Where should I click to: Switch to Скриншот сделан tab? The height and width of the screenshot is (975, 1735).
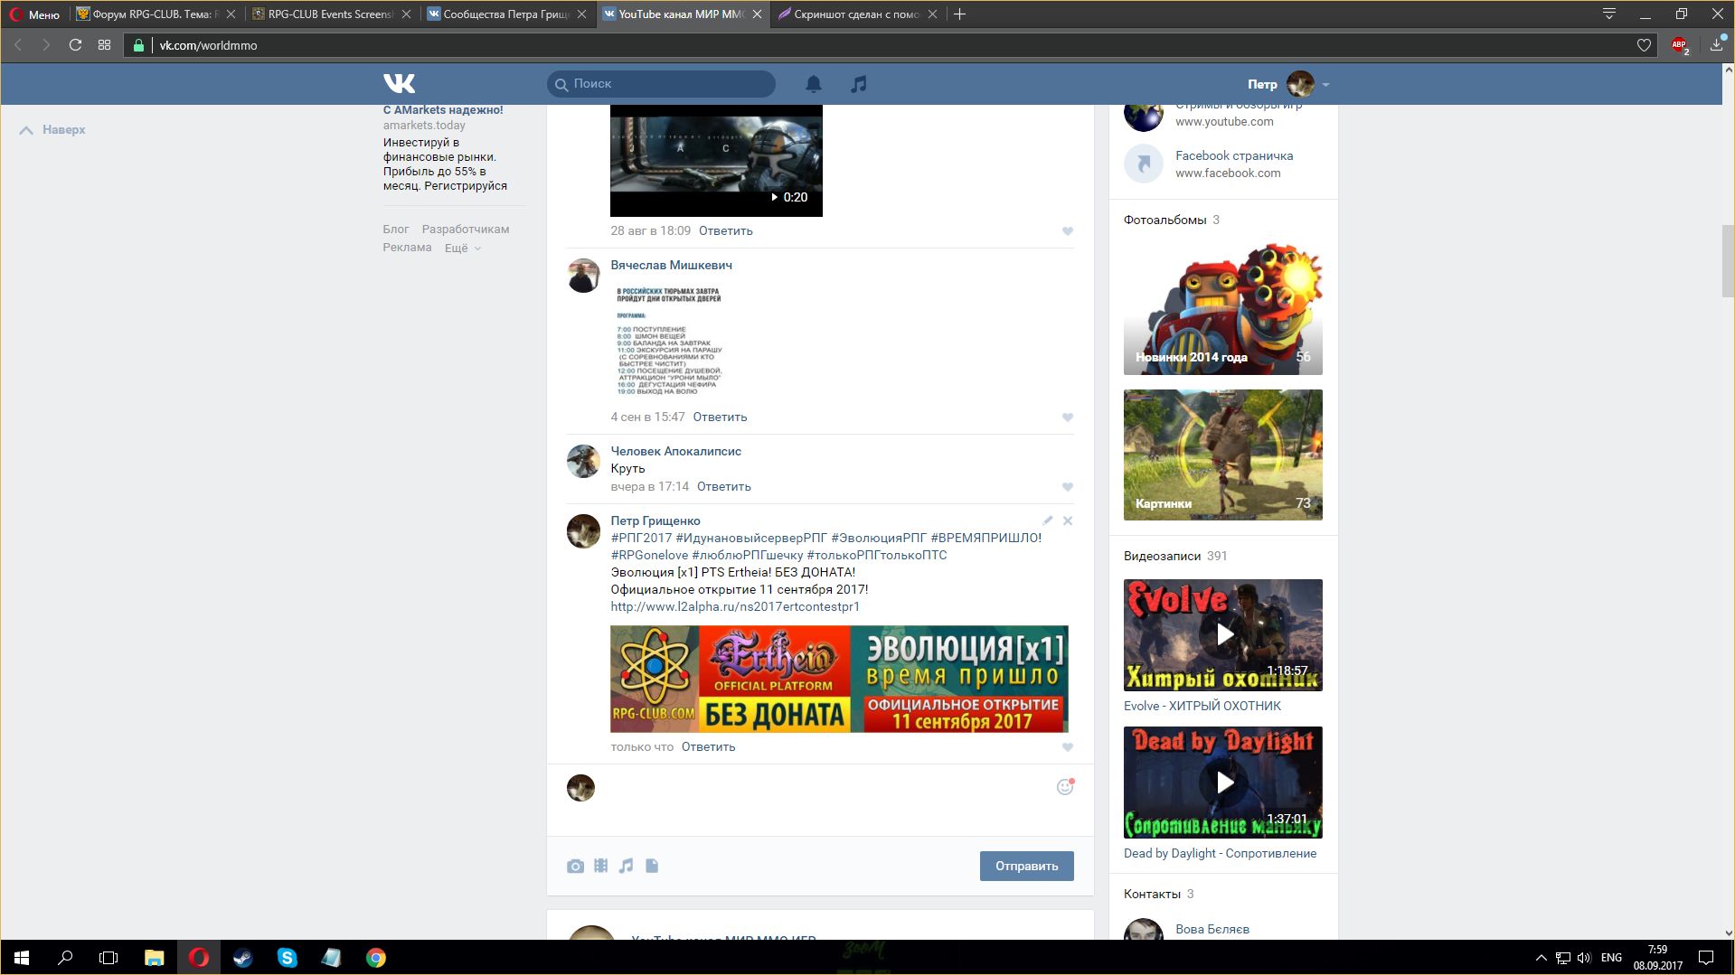coord(857,14)
